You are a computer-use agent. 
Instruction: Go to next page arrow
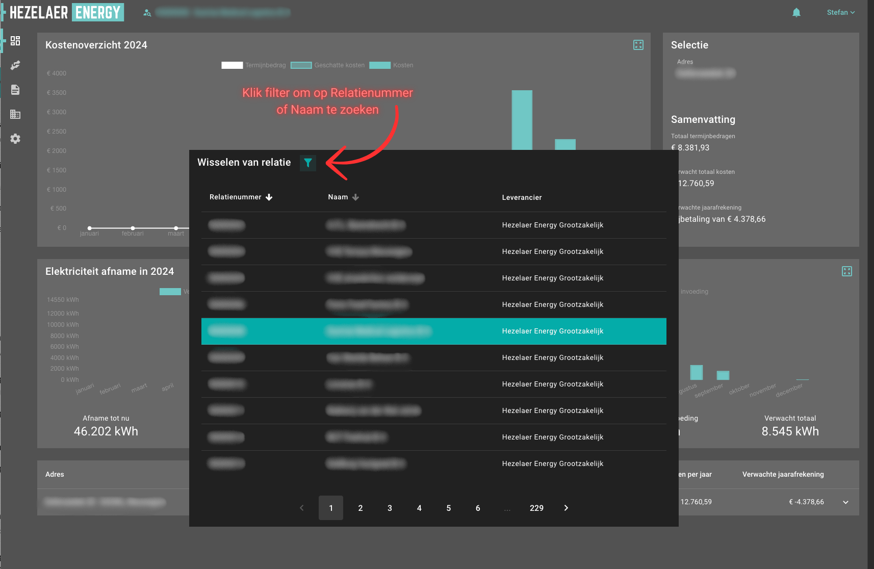(566, 508)
